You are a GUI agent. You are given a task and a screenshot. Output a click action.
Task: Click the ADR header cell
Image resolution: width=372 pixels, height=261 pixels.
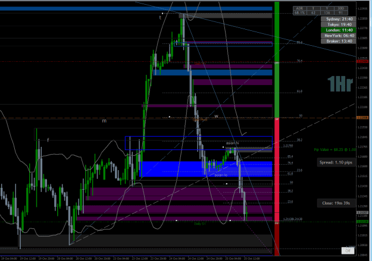click(299, 8)
